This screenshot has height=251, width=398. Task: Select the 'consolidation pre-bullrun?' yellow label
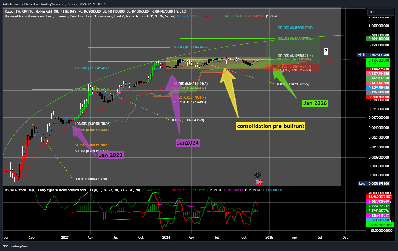[x=271, y=126]
